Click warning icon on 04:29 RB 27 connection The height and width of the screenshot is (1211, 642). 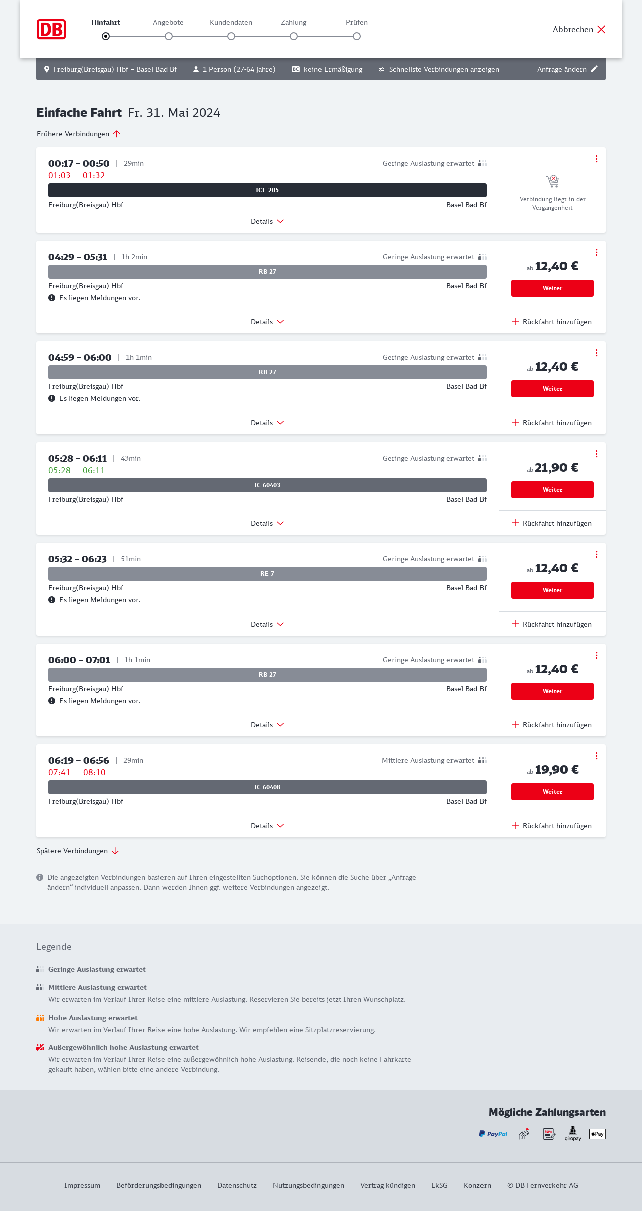pos(52,298)
